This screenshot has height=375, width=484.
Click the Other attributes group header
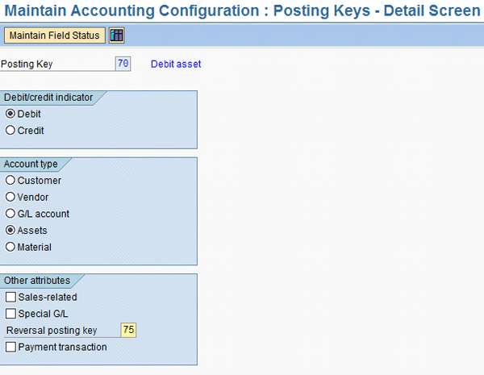(x=37, y=281)
